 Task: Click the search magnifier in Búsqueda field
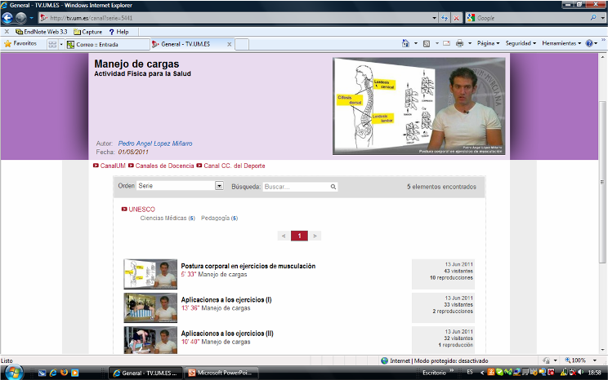[333, 187]
